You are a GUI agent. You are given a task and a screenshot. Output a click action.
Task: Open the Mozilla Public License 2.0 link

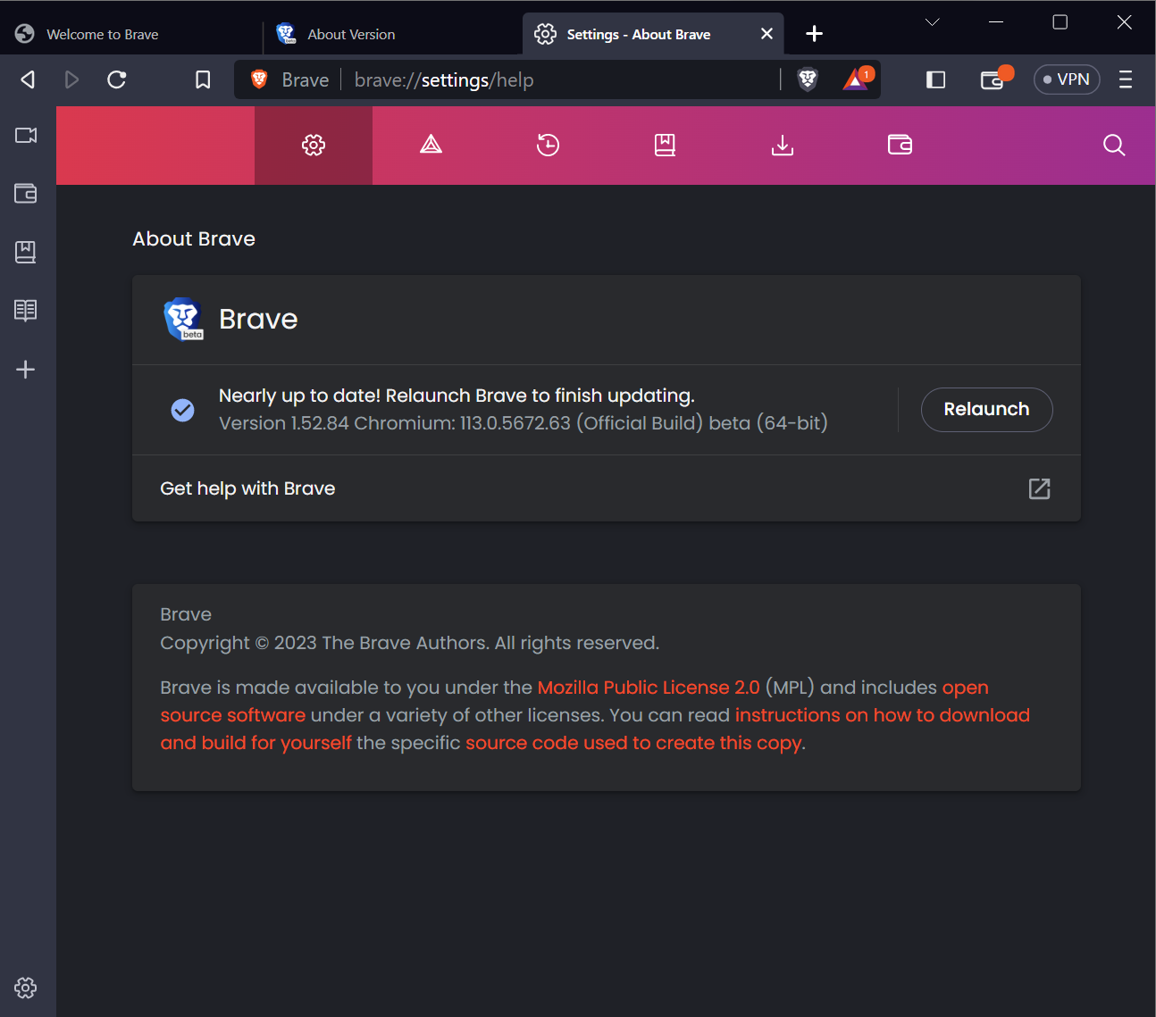649,688
